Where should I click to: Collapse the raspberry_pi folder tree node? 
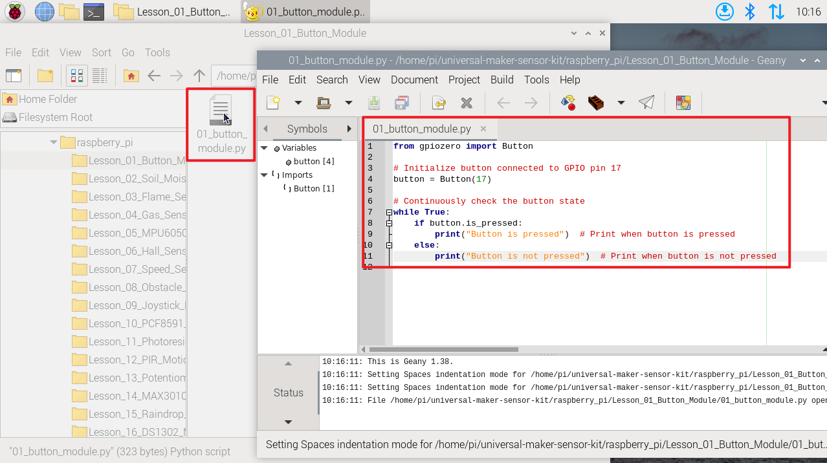click(x=54, y=142)
